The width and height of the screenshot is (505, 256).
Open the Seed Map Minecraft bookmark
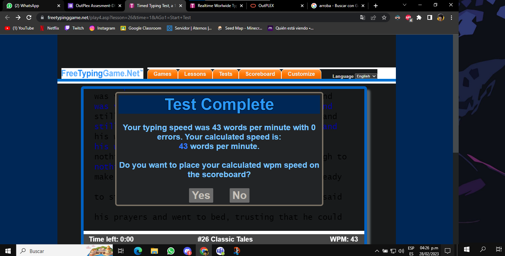pyautogui.click(x=240, y=28)
